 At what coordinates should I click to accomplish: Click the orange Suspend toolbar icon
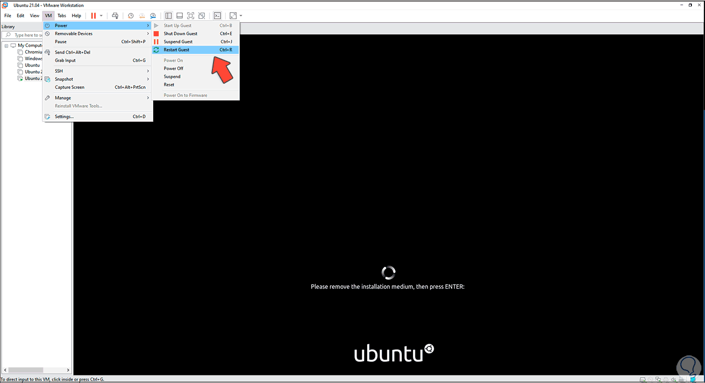(x=93, y=16)
